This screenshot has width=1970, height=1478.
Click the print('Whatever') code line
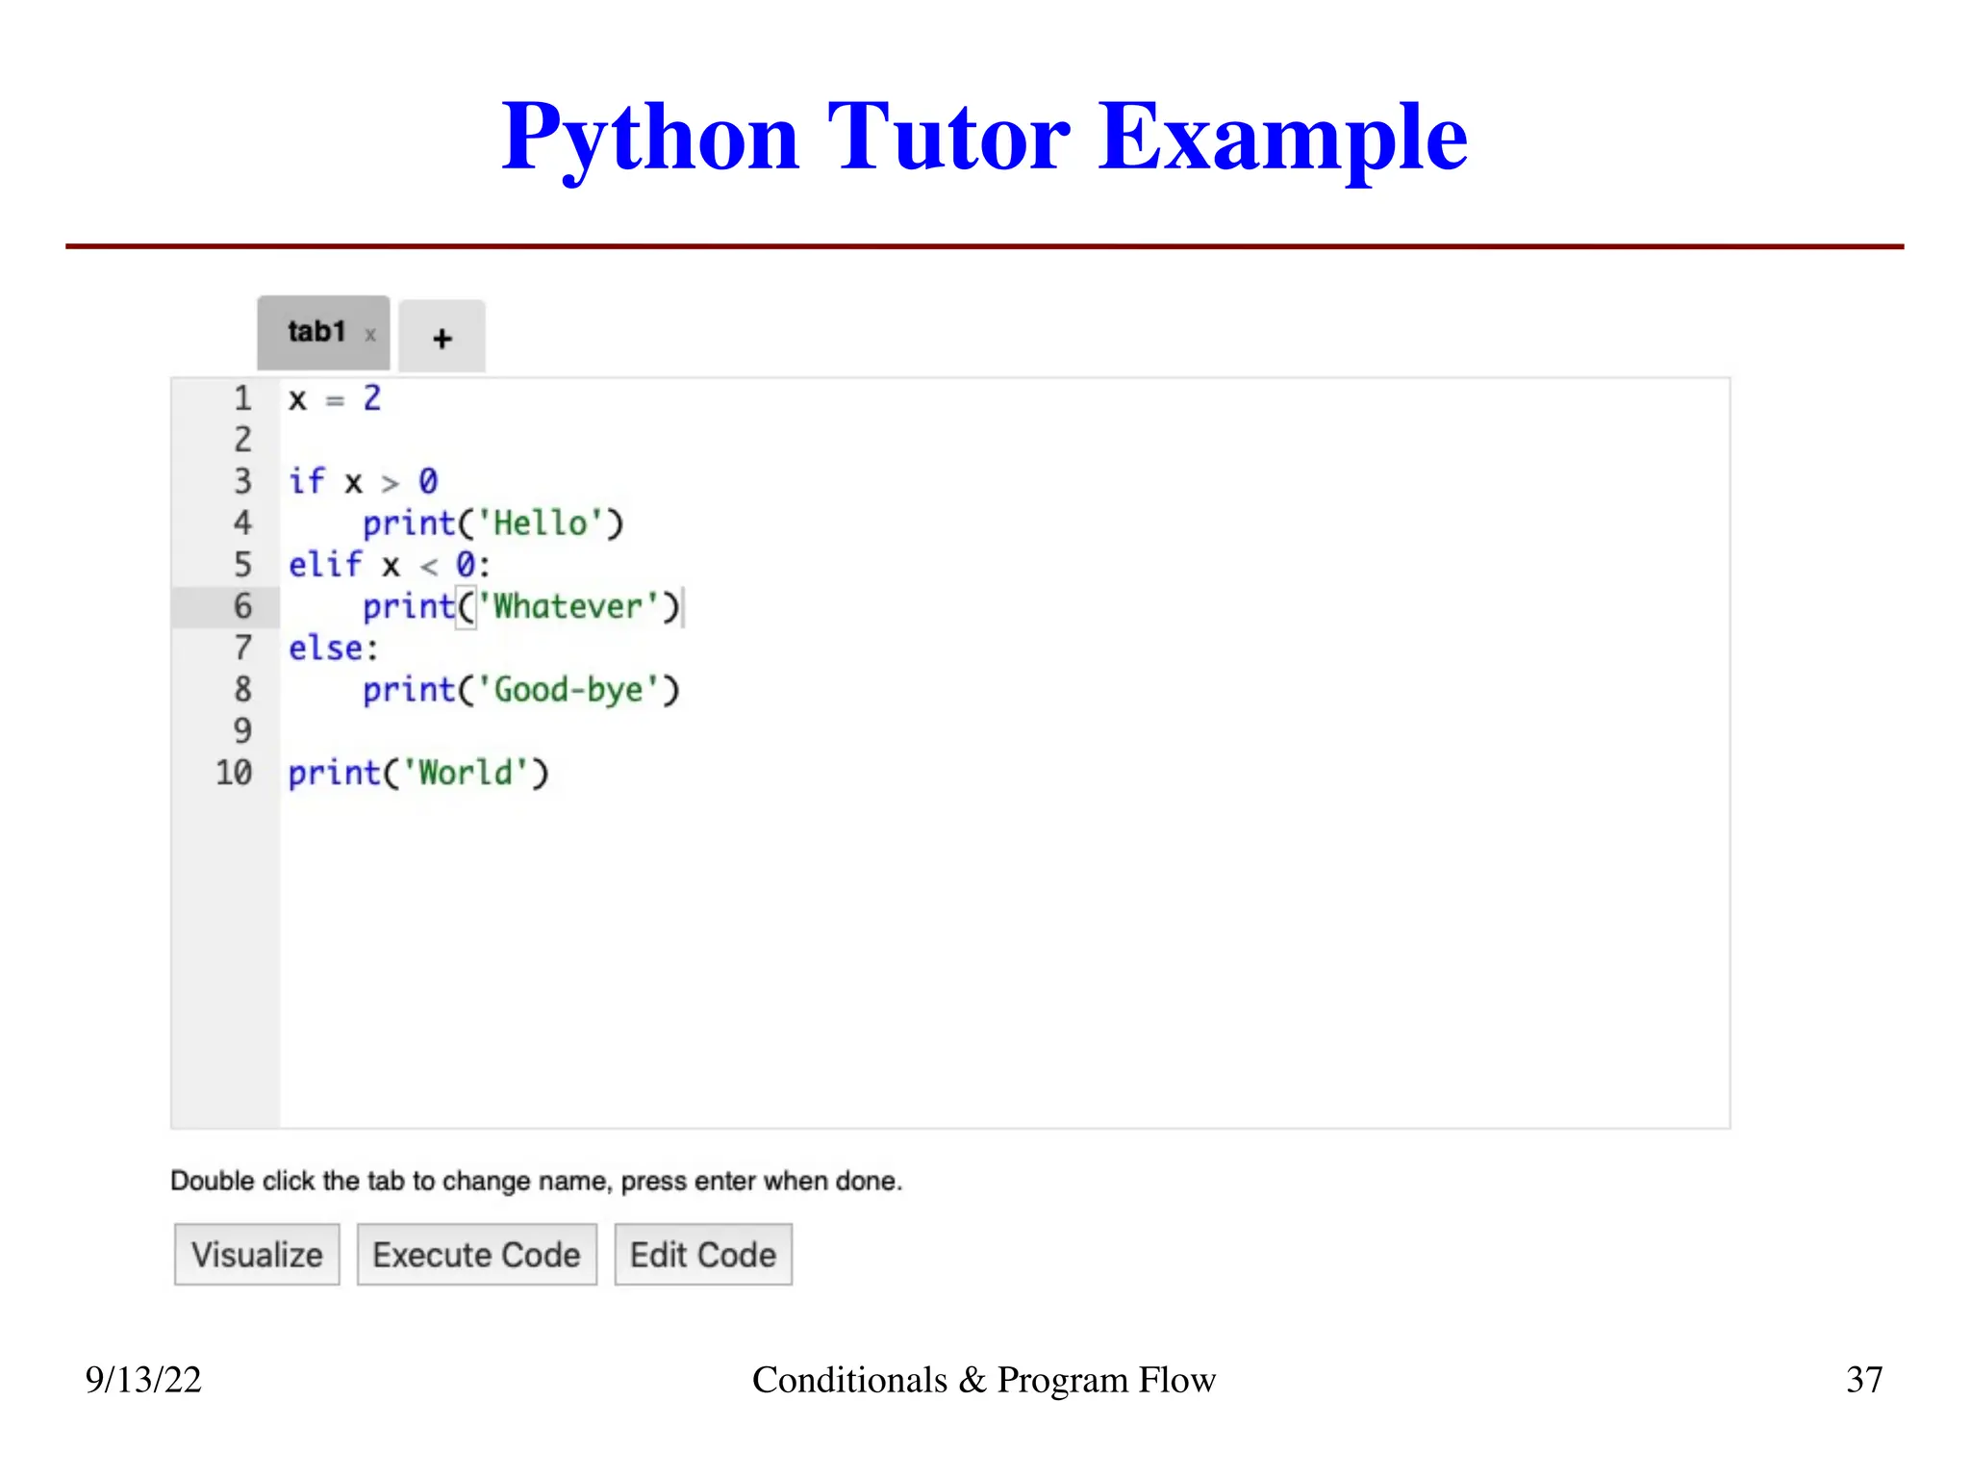click(521, 607)
